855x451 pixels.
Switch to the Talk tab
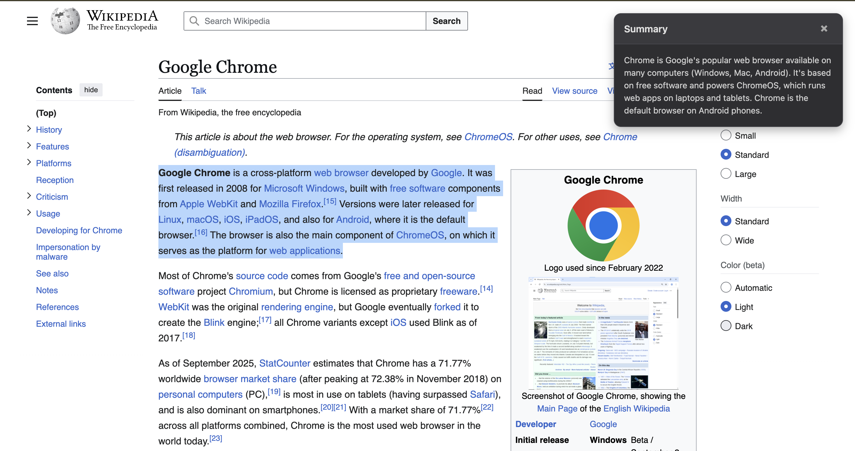199,91
